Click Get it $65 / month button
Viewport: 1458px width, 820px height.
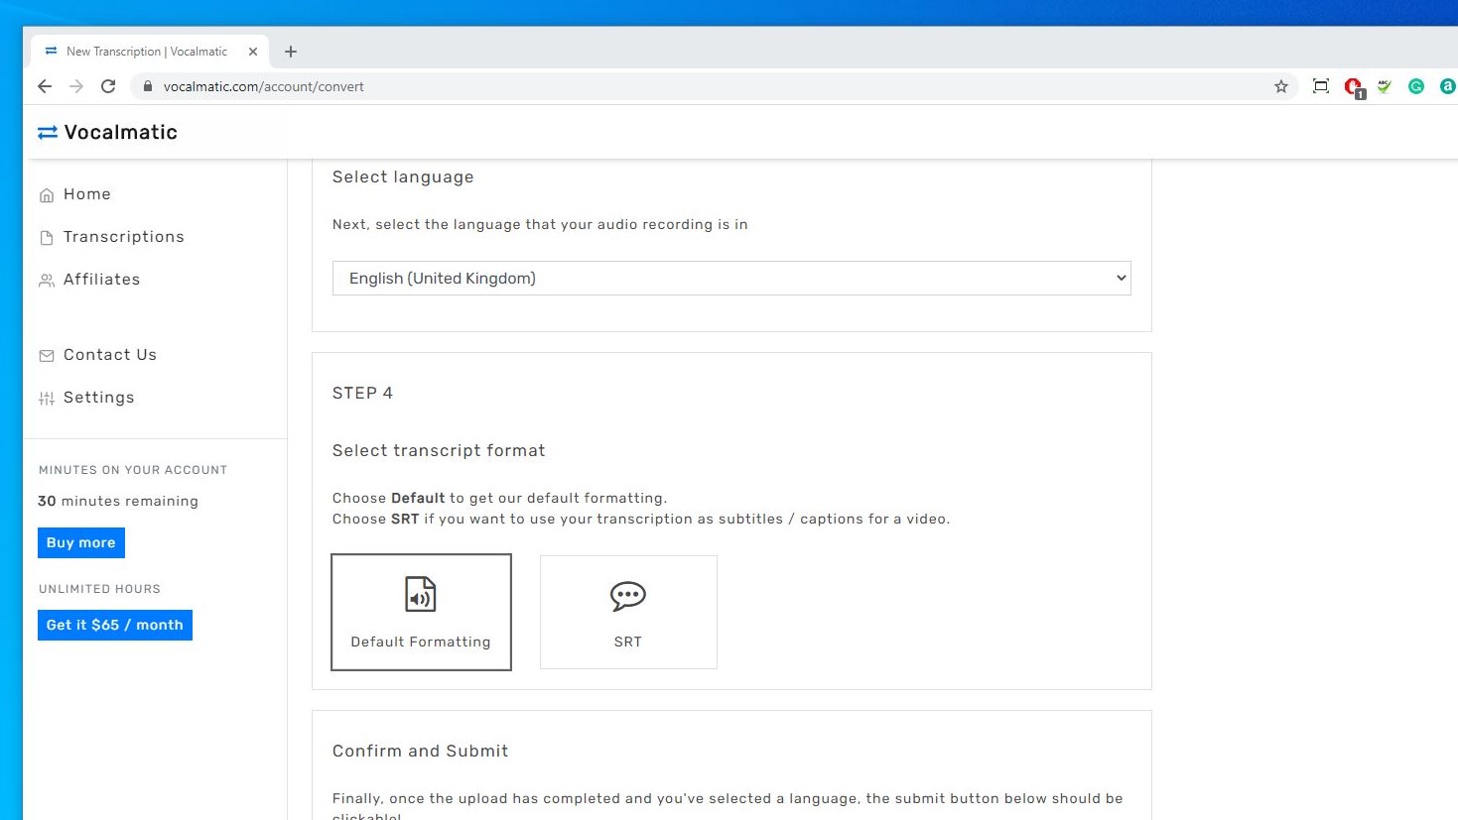115,625
